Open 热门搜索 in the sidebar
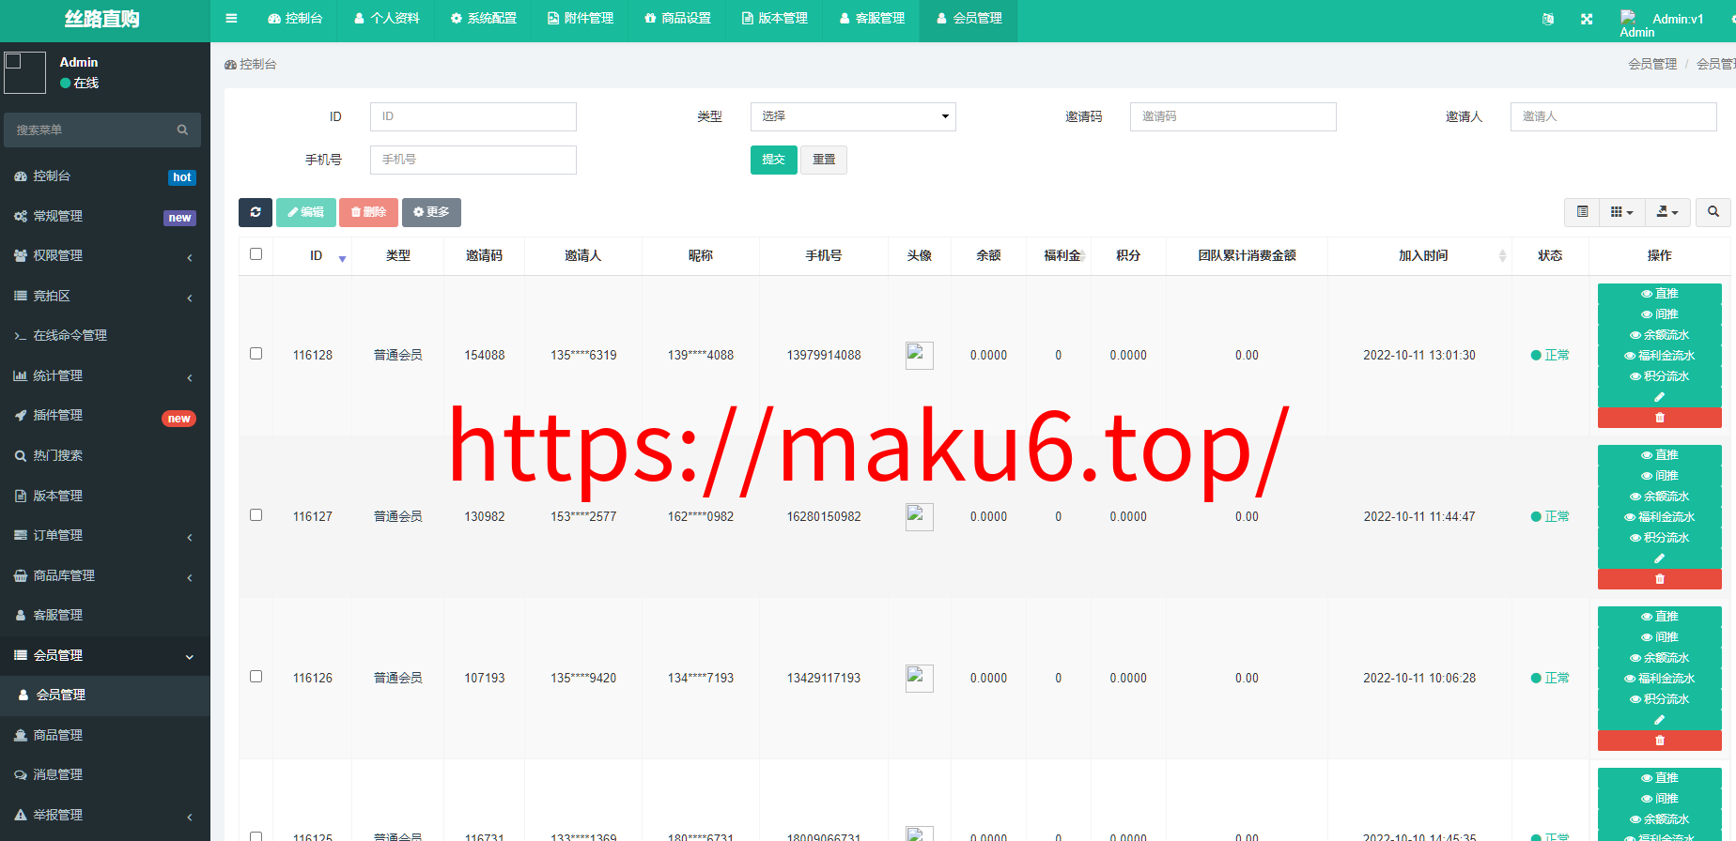Image resolution: width=1736 pixels, height=841 pixels. (x=105, y=455)
